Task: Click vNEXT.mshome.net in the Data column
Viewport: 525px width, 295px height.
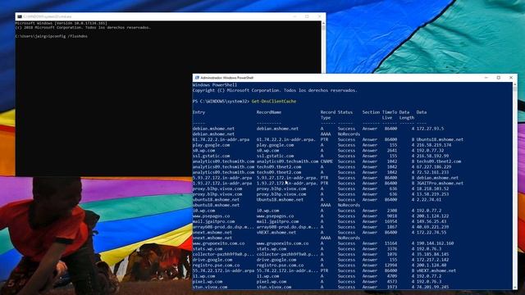Action: click(x=436, y=270)
